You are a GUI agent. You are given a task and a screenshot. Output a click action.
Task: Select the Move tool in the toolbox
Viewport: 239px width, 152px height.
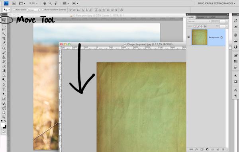[x=4, y=20]
